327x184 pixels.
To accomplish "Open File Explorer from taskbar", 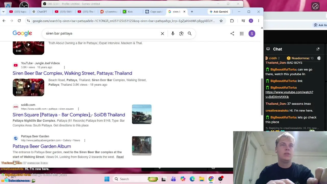I will coord(202,179).
